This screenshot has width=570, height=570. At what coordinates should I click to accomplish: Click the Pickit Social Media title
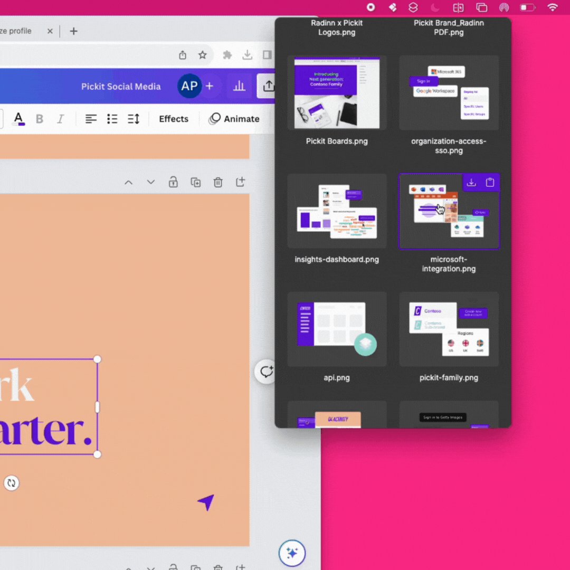coord(121,87)
